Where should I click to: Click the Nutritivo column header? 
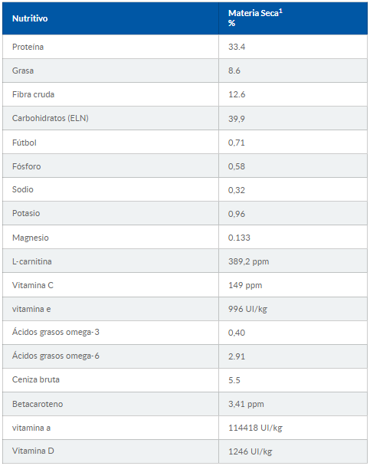[30, 18]
